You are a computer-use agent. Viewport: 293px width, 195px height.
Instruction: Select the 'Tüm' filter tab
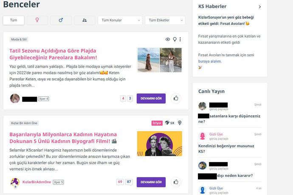click(14, 20)
